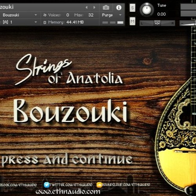This screenshot has width=196, height=196.
Task: Click the Bouzouki title text
Action: 70,111
